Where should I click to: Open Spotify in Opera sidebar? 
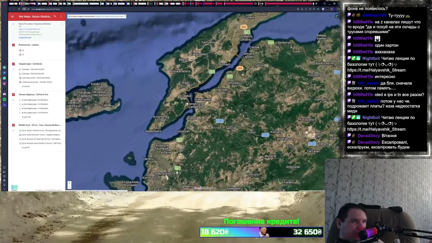(x=4, y=100)
